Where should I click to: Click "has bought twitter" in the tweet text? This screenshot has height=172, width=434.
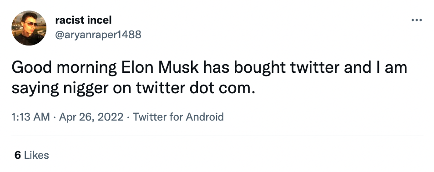[x=271, y=68]
